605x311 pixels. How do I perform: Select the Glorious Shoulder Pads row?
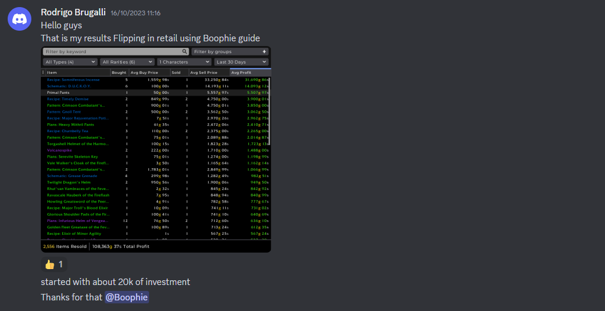click(155, 214)
